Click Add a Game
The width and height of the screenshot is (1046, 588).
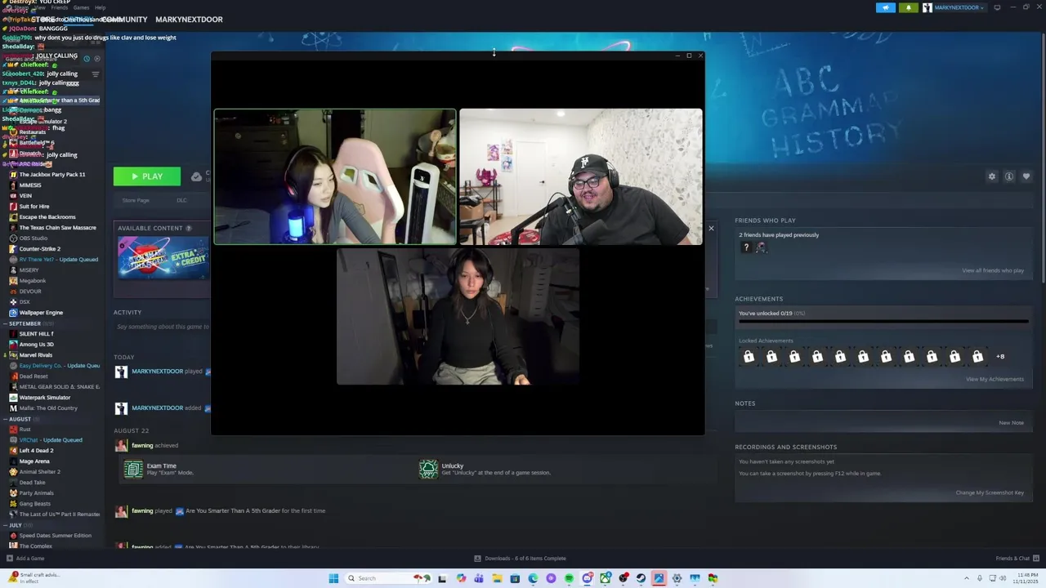click(25, 559)
